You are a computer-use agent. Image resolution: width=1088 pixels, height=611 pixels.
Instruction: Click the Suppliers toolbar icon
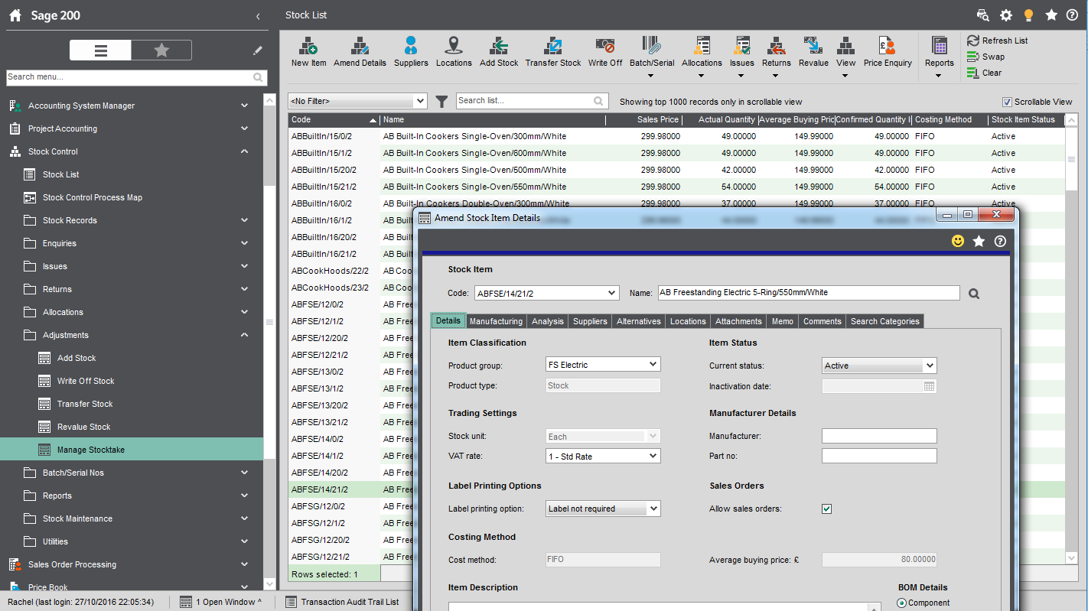point(411,52)
